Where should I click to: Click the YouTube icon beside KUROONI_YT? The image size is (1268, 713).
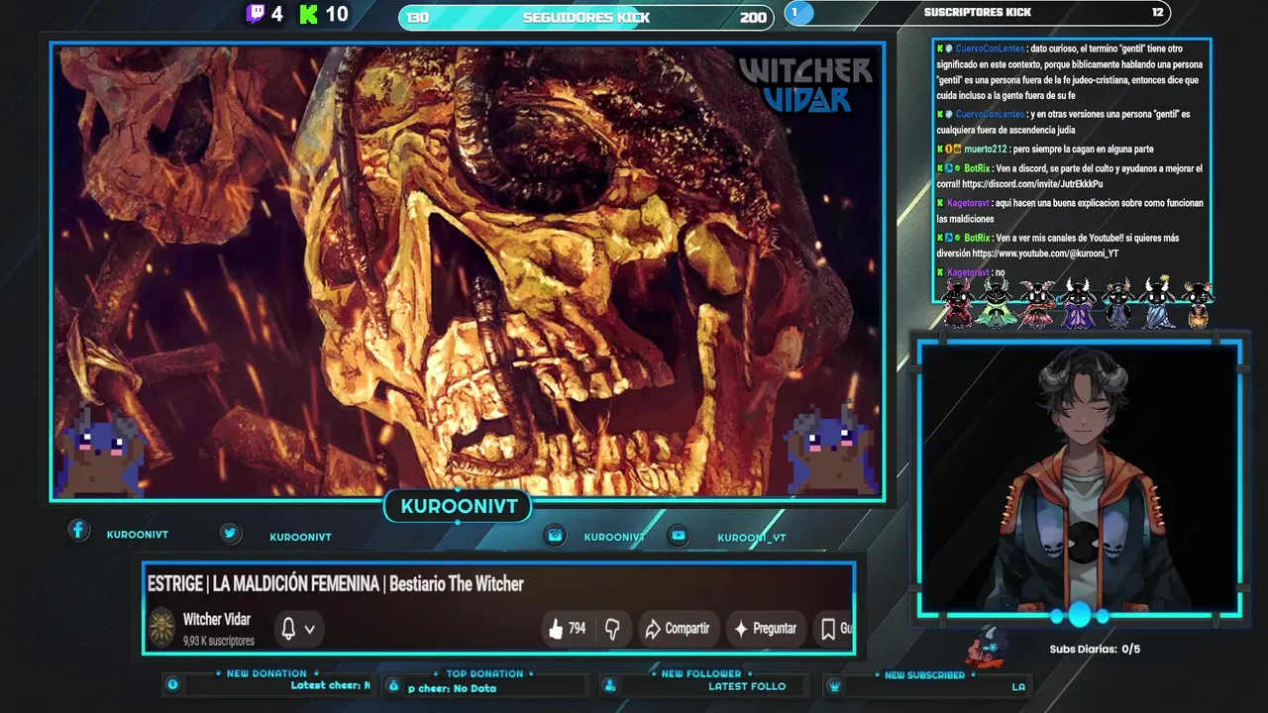[678, 535]
